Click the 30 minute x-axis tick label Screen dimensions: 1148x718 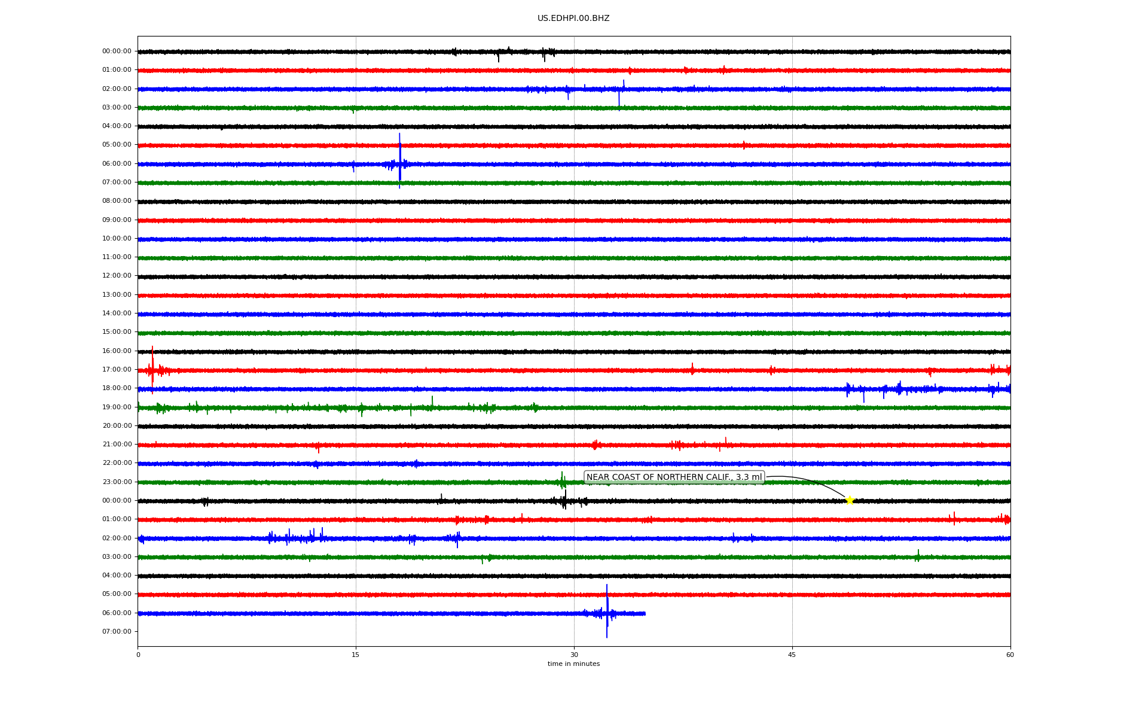coord(574,655)
